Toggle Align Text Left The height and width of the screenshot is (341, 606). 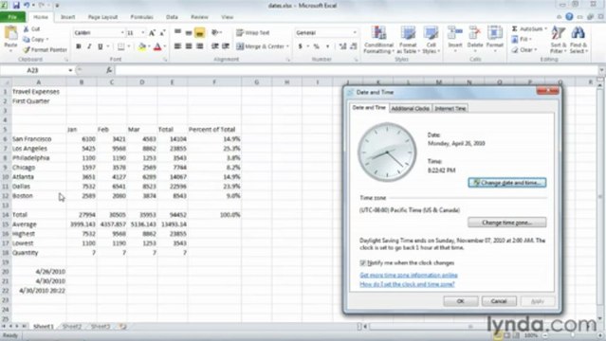click(177, 46)
